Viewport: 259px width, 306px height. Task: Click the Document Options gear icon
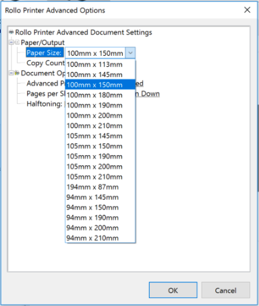coord(17,73)
